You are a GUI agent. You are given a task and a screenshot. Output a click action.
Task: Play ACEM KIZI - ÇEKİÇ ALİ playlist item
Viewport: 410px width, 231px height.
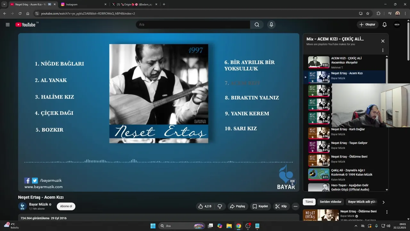344,63
